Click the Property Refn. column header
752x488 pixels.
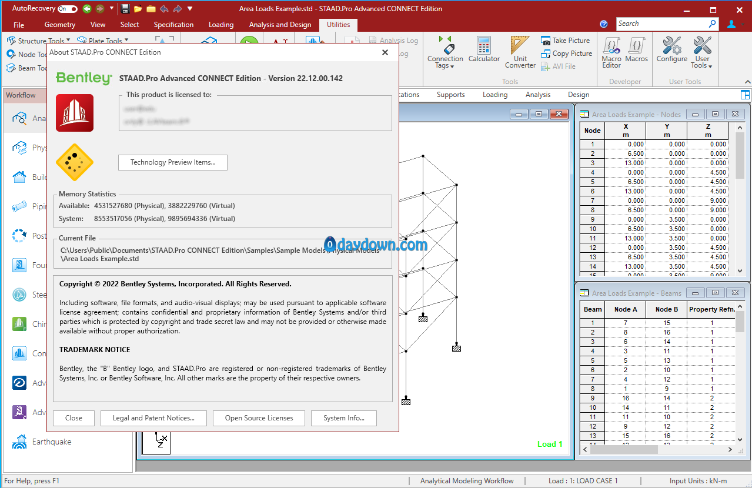(711, 309)
